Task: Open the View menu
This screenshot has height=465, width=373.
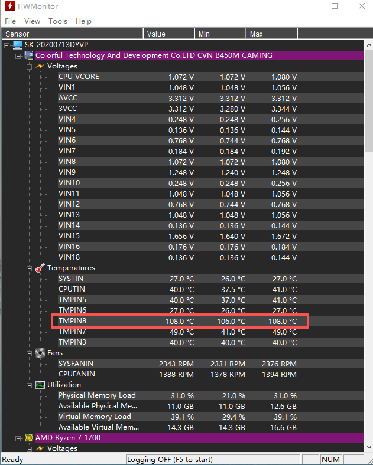Action: pos(32,21)
